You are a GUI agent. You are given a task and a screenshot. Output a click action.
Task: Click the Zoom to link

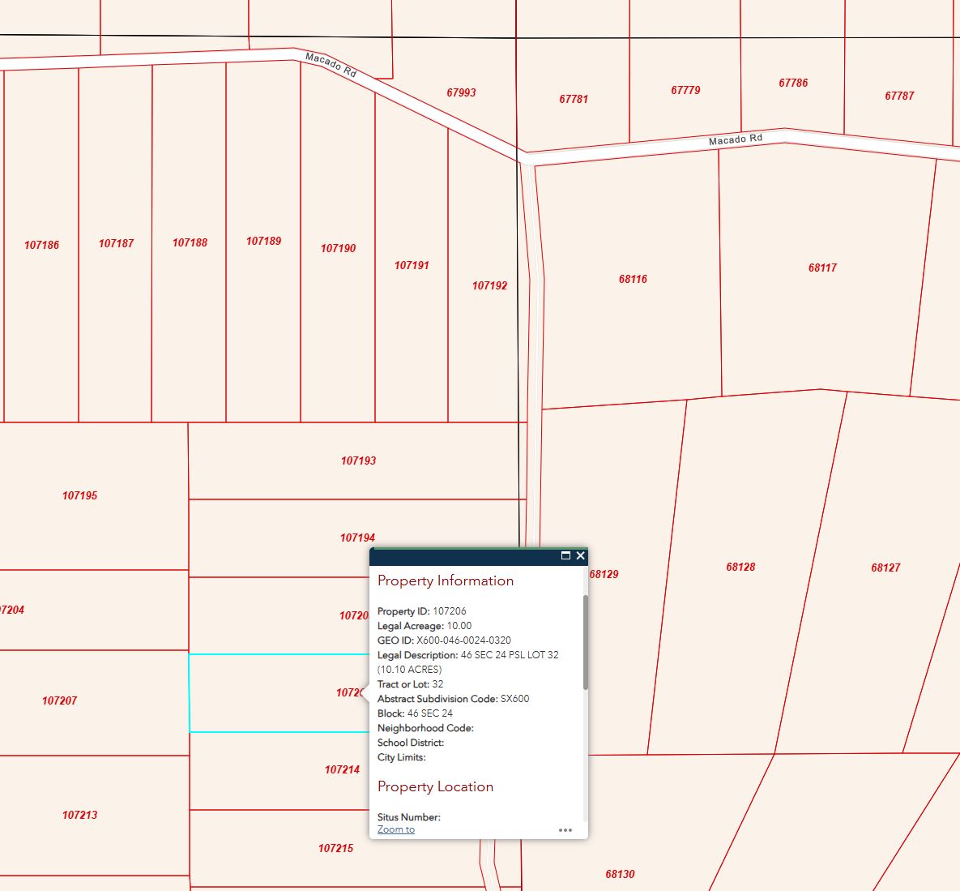395,829
